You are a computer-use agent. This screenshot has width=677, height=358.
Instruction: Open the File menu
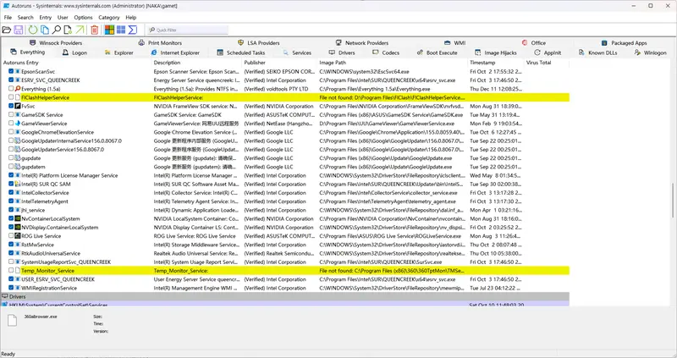[8, 17]
